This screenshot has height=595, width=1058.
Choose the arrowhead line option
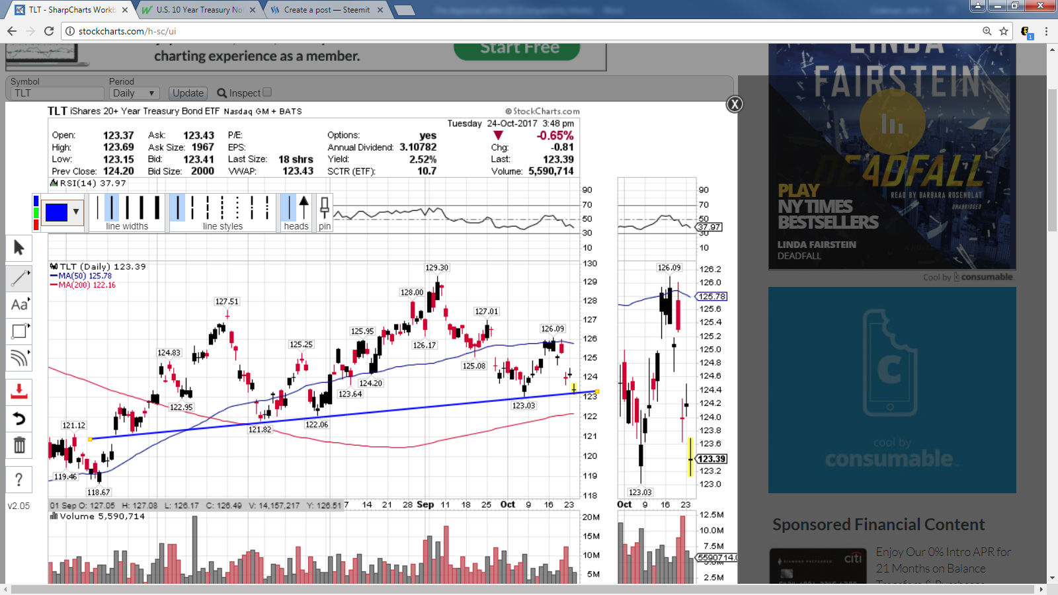pyautogui.click(x=304, y=208)
